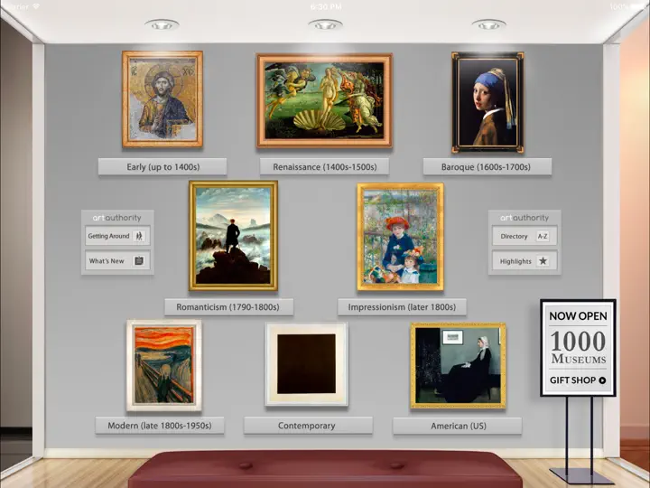Select the Baroque (1600s-1700s) label
Image resolution: width=650 pixels, height=488 pixels.
[x=487, y=167]
